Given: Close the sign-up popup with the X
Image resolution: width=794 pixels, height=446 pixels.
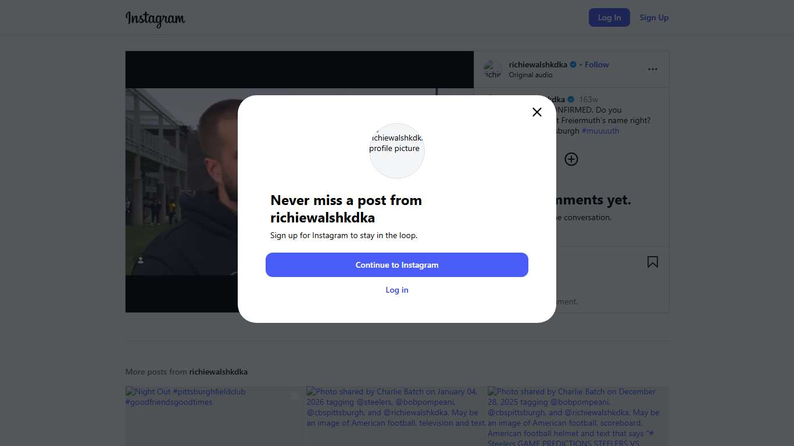Looking at the screenshot, I should point(537,112).
